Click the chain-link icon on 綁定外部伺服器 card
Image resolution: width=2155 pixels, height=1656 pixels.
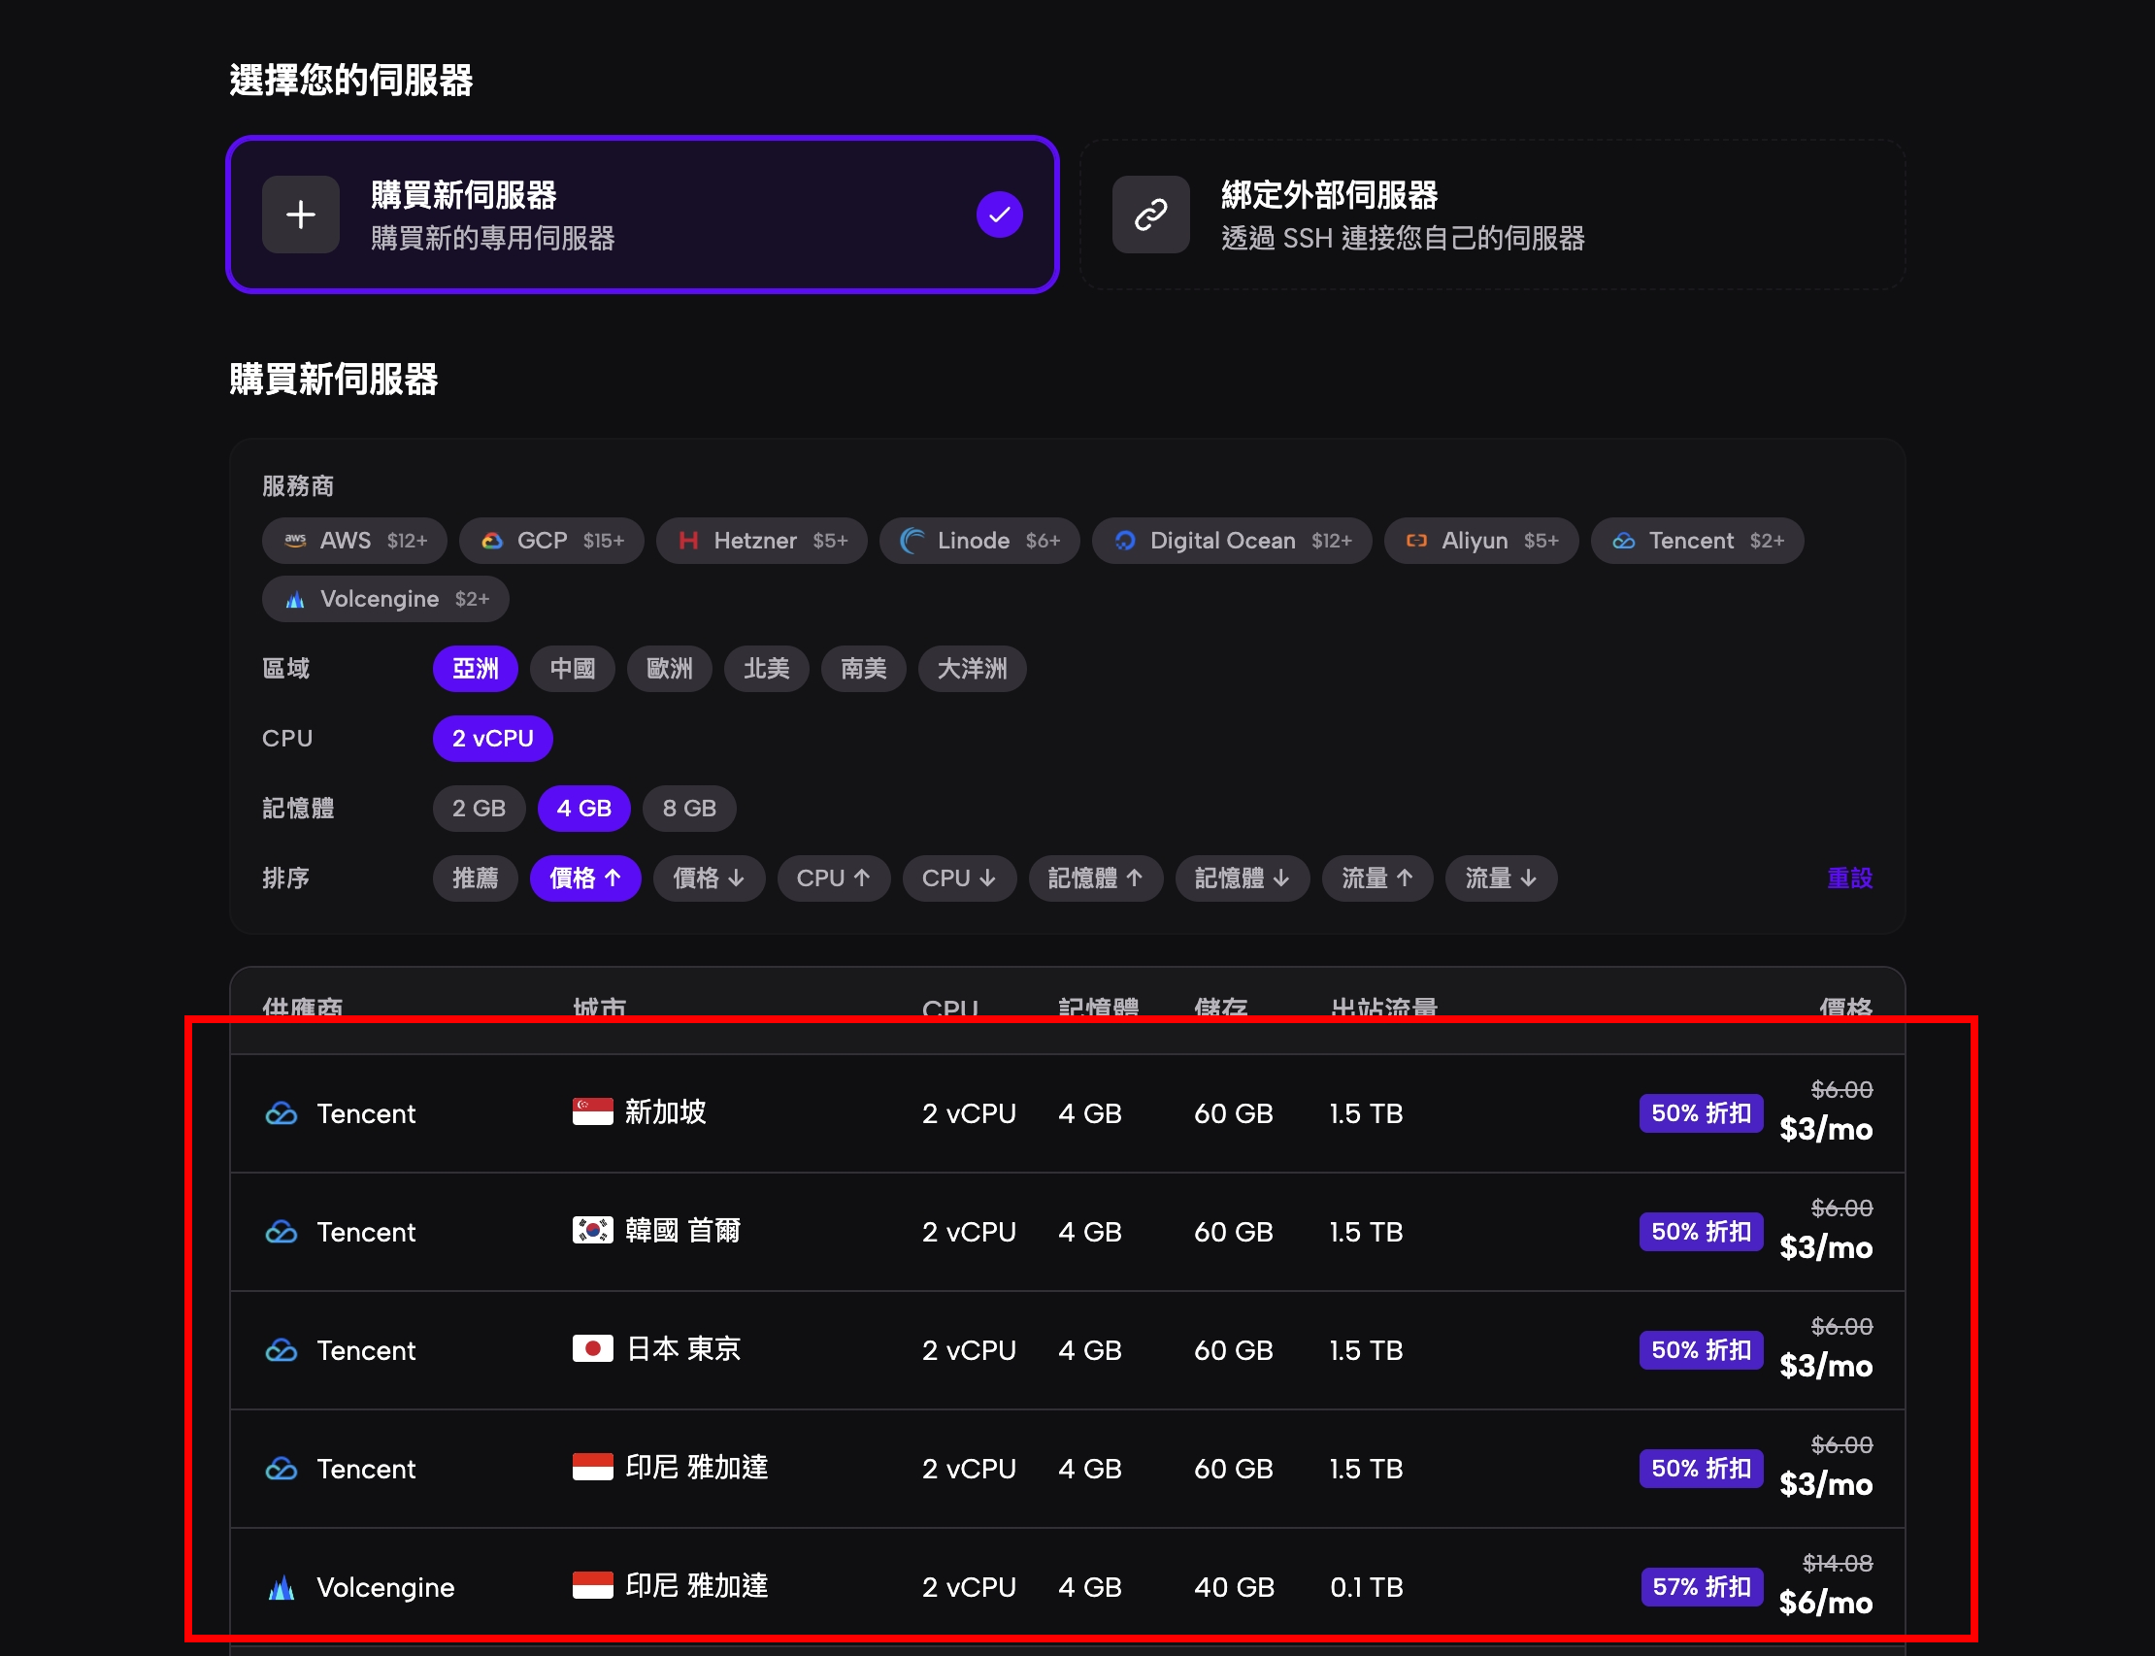pyautogui.click(x=1150, y=214)
